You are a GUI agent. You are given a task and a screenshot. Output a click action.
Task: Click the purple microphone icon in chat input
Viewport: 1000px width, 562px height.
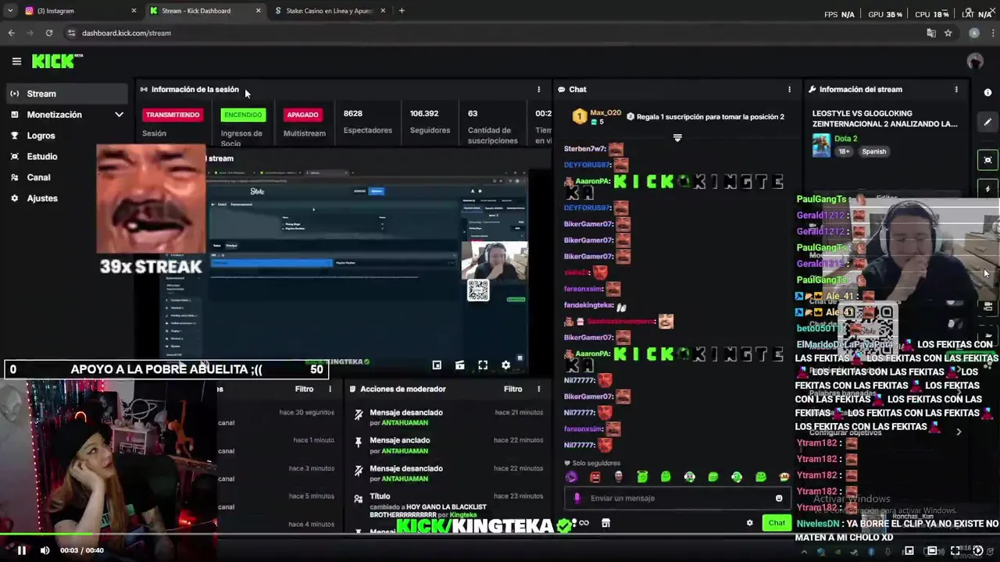[x=577, y=498]
